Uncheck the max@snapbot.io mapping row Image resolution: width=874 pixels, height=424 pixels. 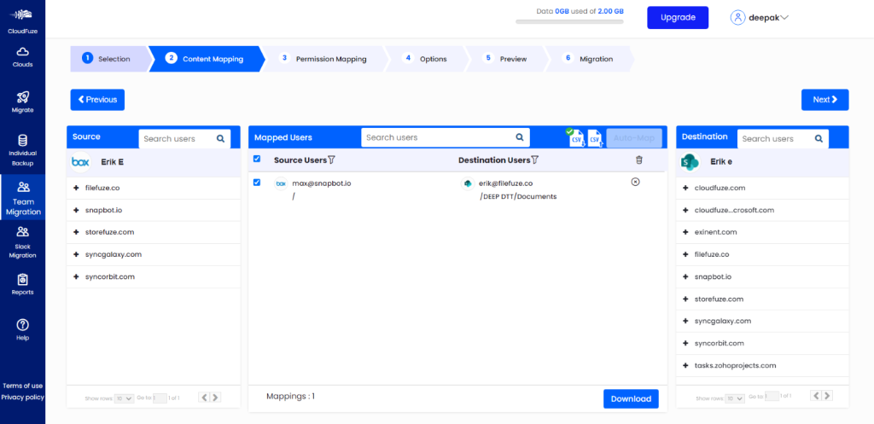coord(257,183)
